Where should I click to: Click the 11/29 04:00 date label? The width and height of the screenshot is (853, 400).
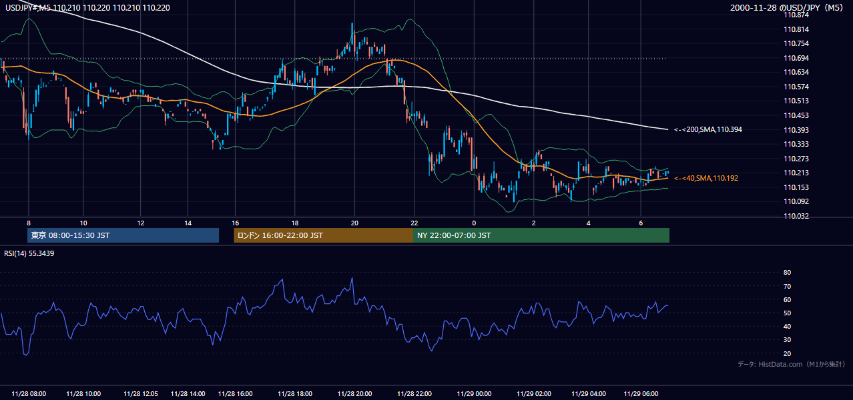(588, 394)
